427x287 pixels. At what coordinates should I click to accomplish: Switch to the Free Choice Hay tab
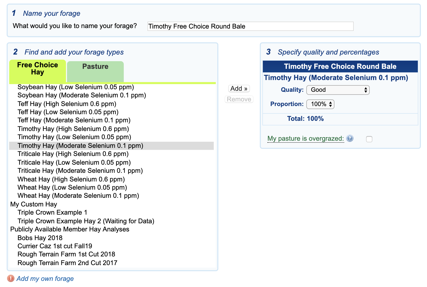coord(37,68)
